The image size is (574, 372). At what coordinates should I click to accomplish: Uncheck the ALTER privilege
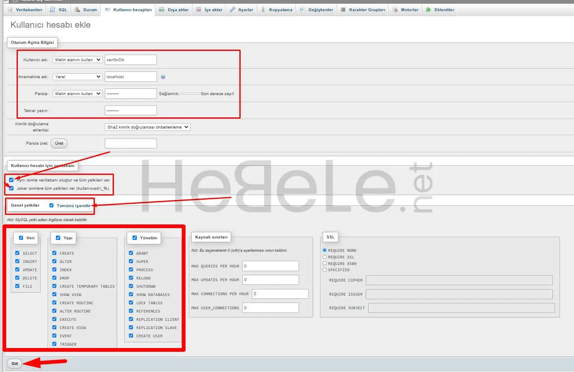[x=54, y=261]
